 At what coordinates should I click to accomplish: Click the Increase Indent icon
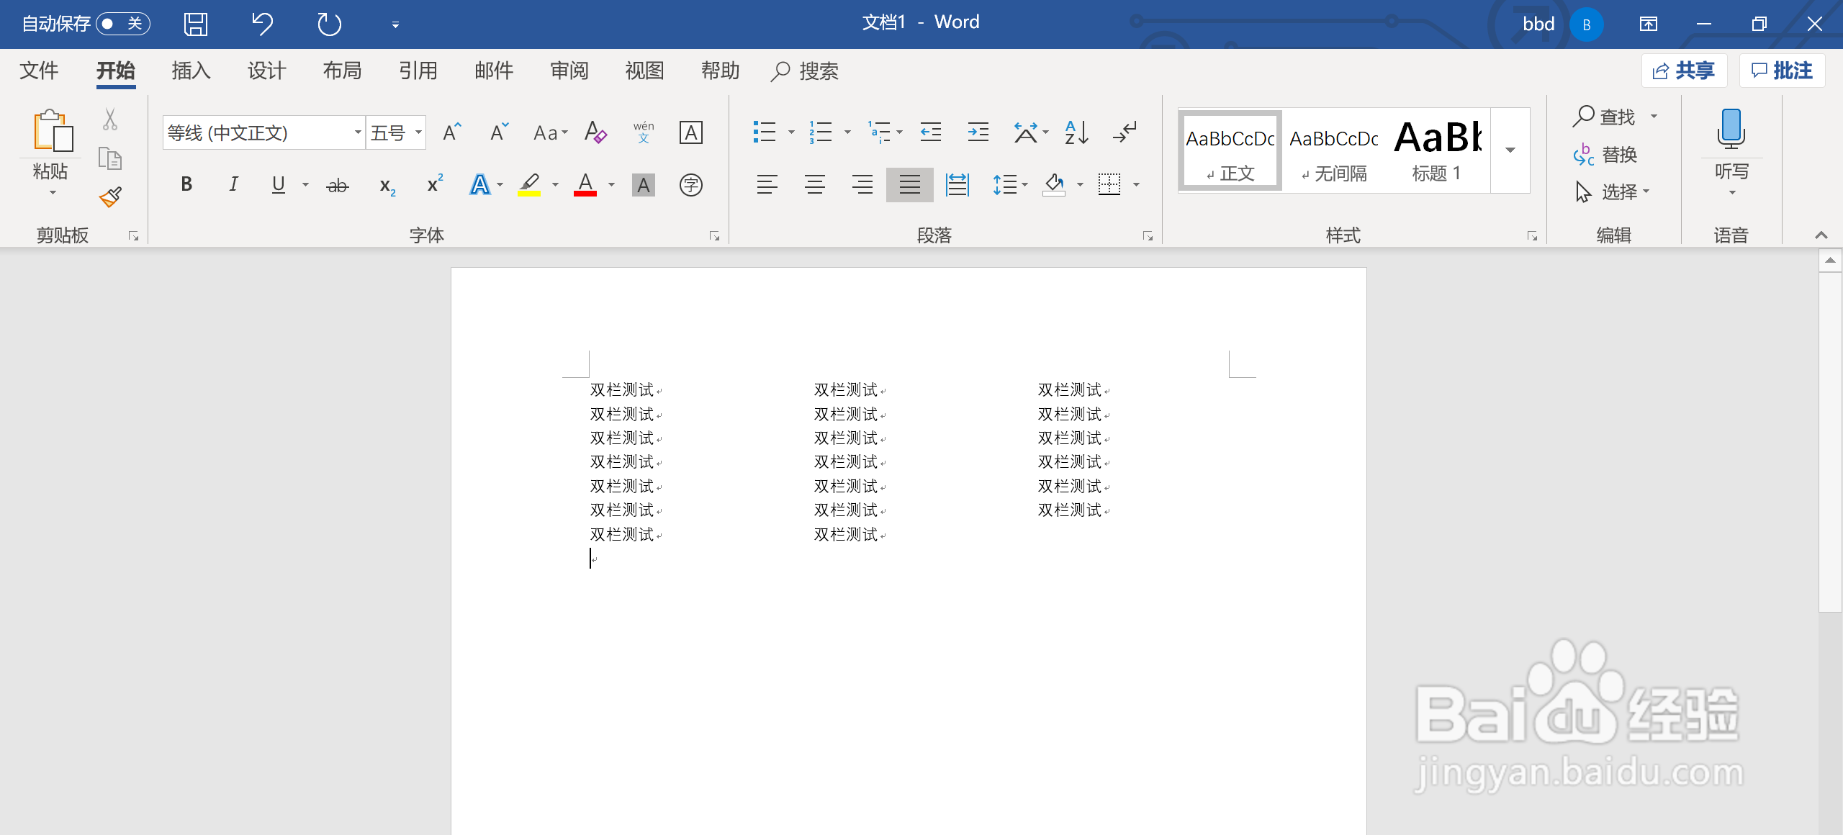tap(978, 132)
